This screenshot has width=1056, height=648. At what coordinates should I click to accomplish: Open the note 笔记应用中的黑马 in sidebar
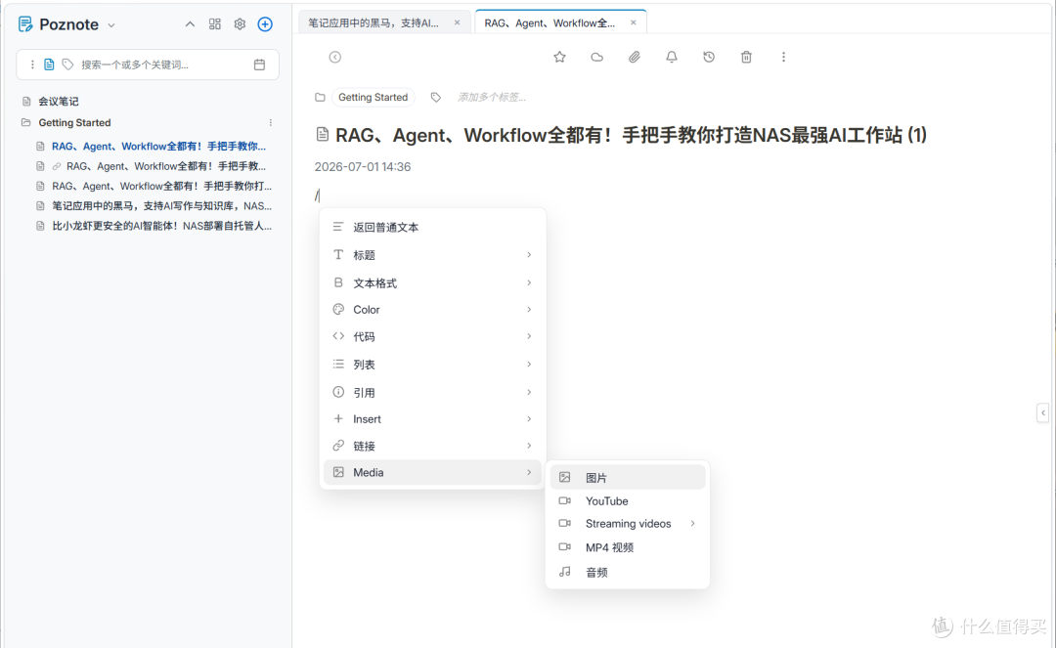[161, 206]
